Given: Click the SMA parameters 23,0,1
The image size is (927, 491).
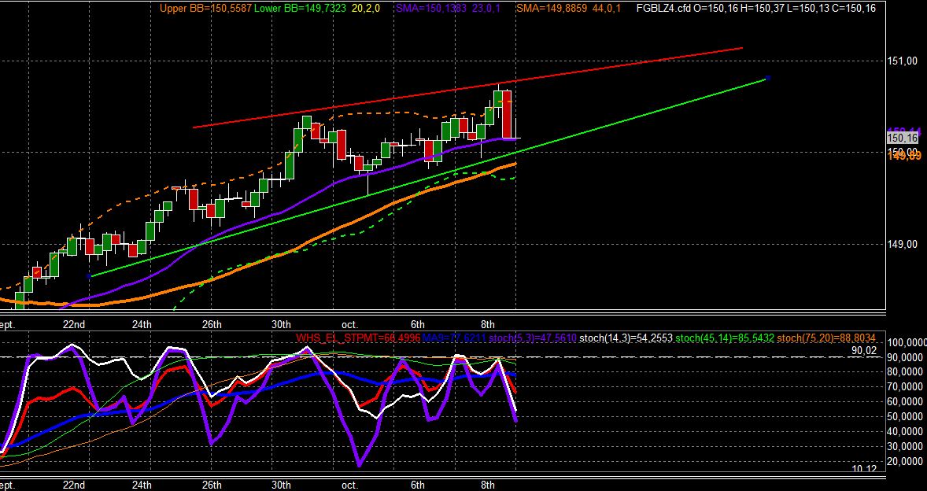Looking at the screenshot, I should (486, 9).
